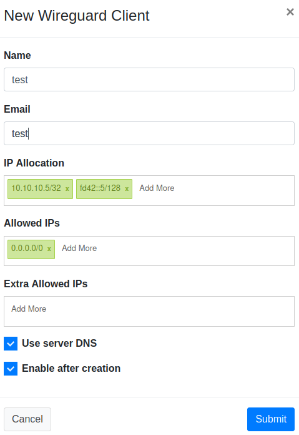Select the 0.0.0.0/0 tag
Image resolution: width=299 pixels, height=435 pixels.
[x=27, y=248]
